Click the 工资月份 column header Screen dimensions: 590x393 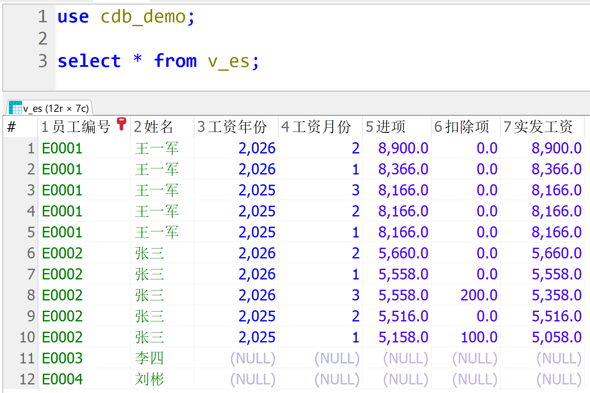click(316, 127)
